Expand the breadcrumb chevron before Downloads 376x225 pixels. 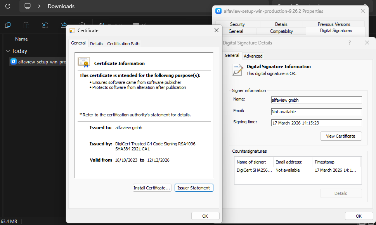39,6
